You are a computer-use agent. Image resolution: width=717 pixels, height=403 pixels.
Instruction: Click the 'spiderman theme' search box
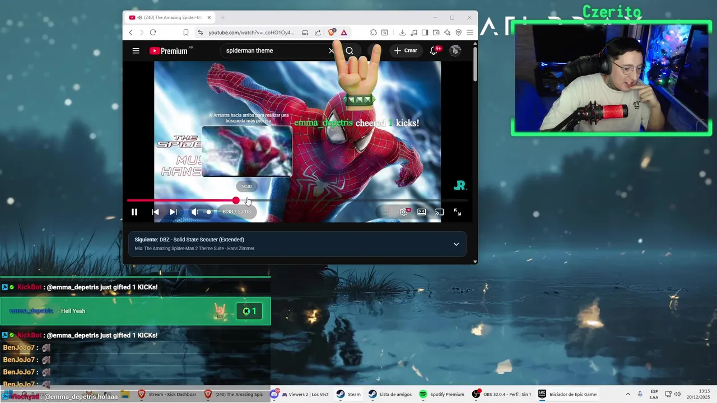274,50
